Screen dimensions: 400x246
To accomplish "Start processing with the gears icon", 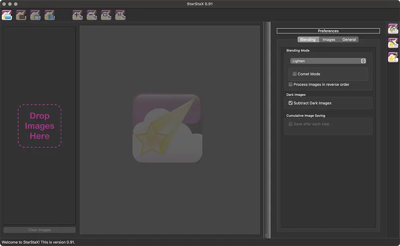I will (x=393, y=29).
